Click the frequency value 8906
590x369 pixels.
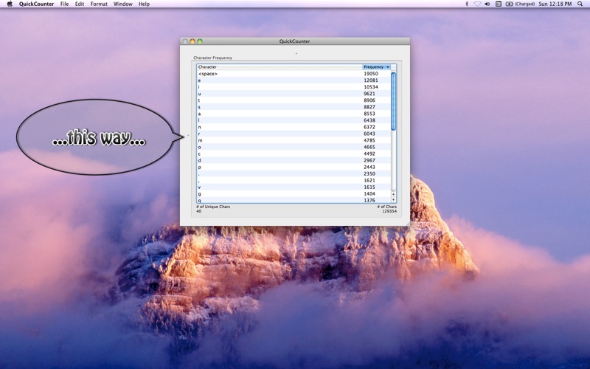click(369, 100)
